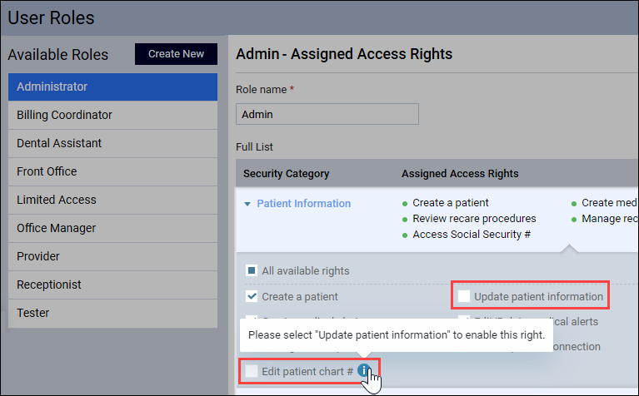Click the info icon beside Edit patient chart #
The image size is (639, 396).
[x=364, y=370]
